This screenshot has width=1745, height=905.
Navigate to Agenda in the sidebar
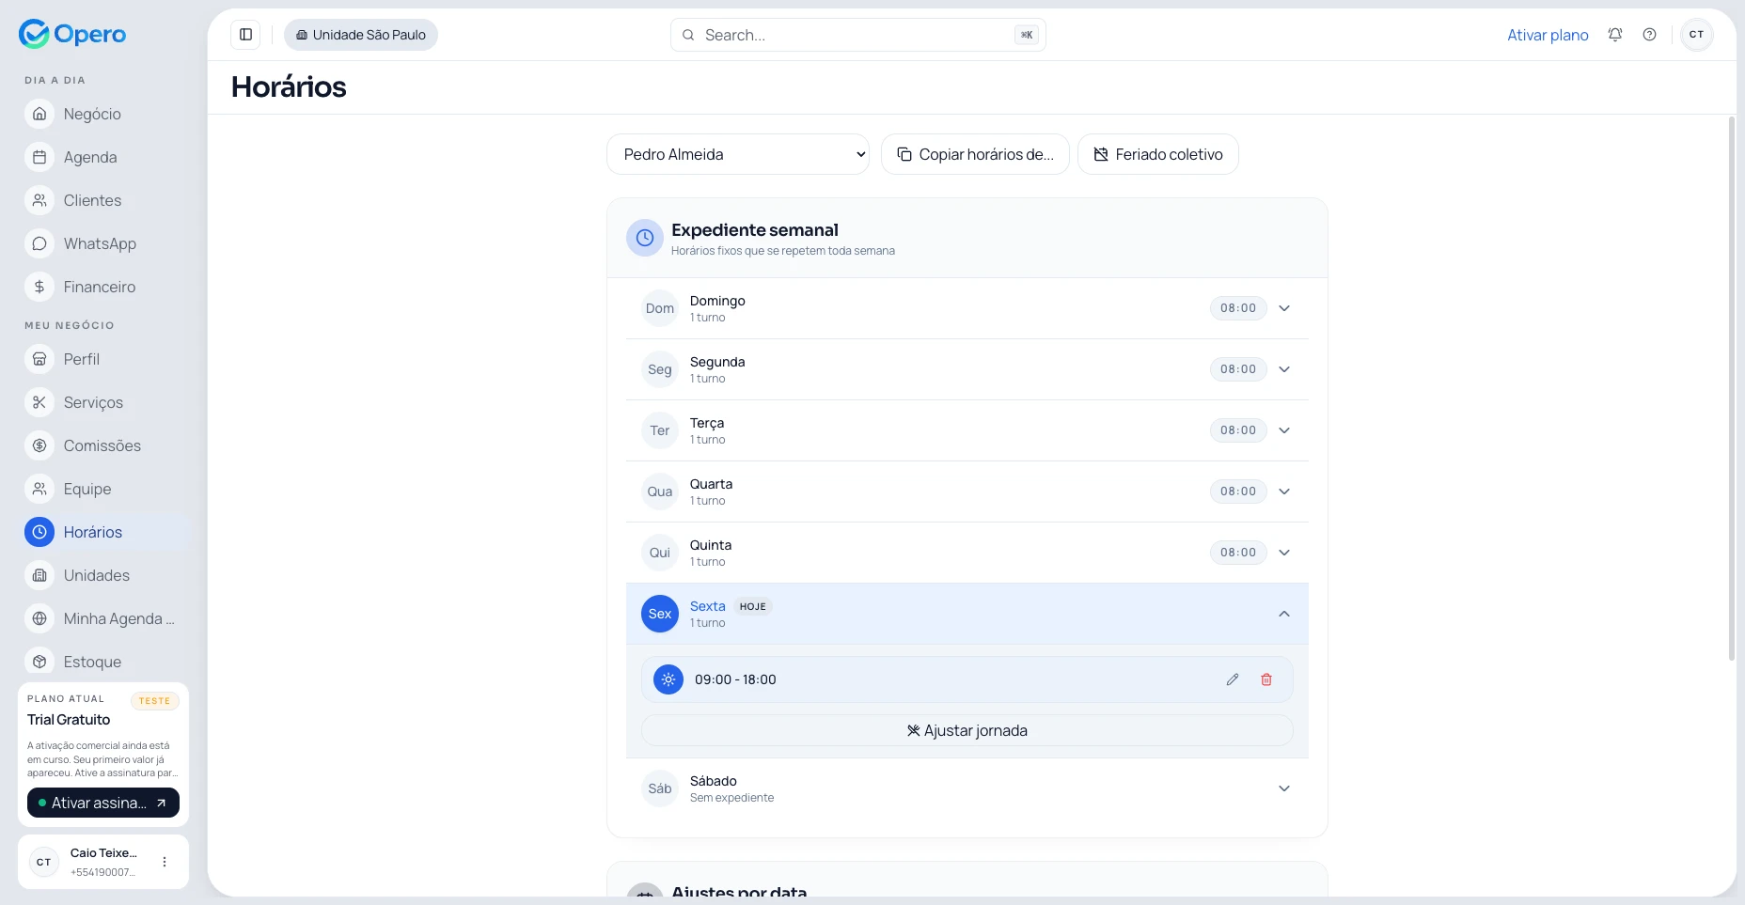pyautogui.click(x=89, y=157)
